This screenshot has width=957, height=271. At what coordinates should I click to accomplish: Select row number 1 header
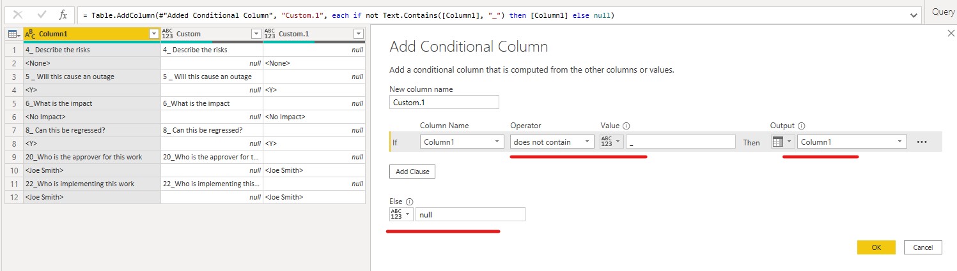[13, 50]
